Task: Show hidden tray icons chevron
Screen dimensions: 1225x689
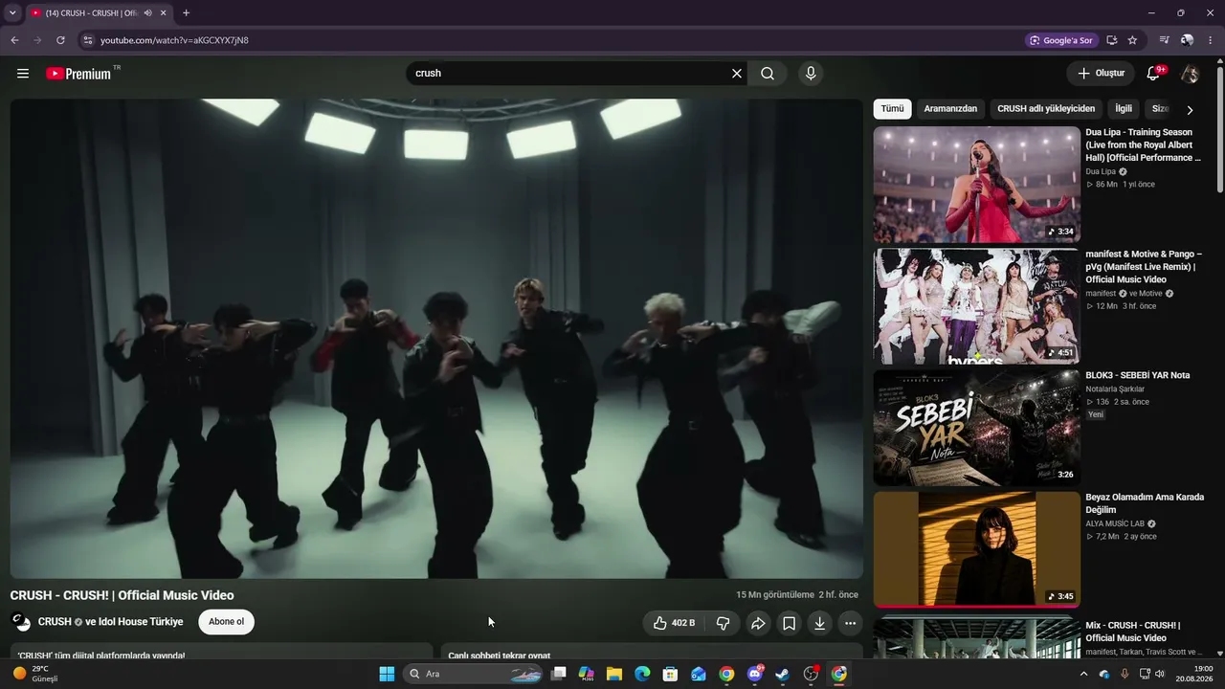Action: point(1083,674)
